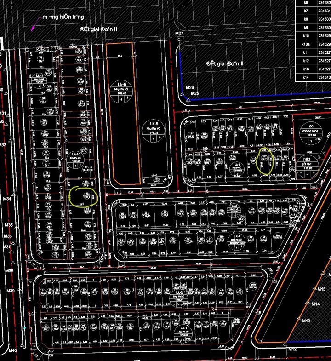The image size is (331, 361).
Task: Click the Lk-1 block label
Action: tap(184, 331)
